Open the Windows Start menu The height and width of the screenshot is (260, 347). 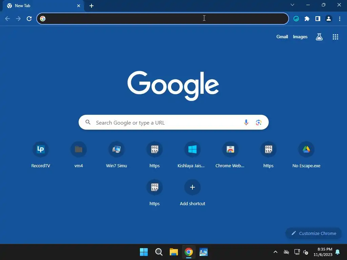click(x=144, y=252)
